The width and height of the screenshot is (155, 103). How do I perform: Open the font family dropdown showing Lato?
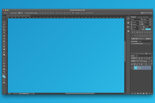pyautogui.click(x=135, y=19)
